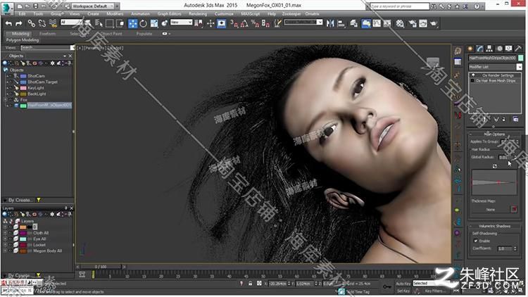
Task: Open the Create tab in command panel
Action: [x=470, y=49]
